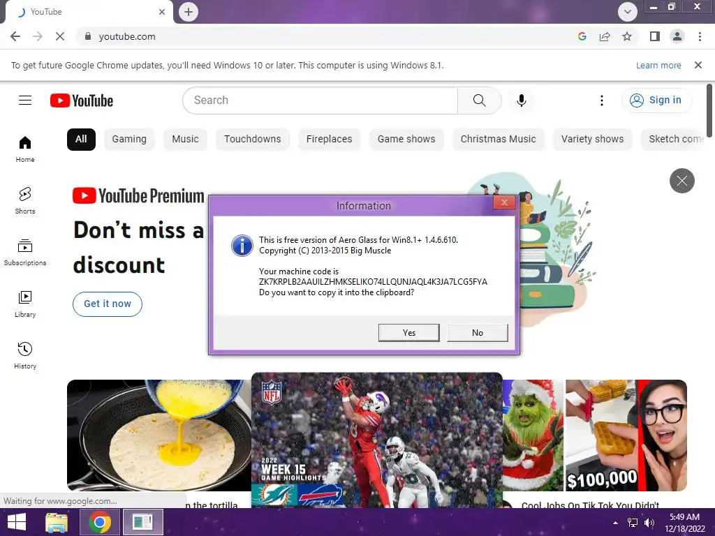The height and width of the screenshot is (536, 715).
Task: Click the address bar URL youtube.com
Action: pyautogui.click(x=127, y=36)
